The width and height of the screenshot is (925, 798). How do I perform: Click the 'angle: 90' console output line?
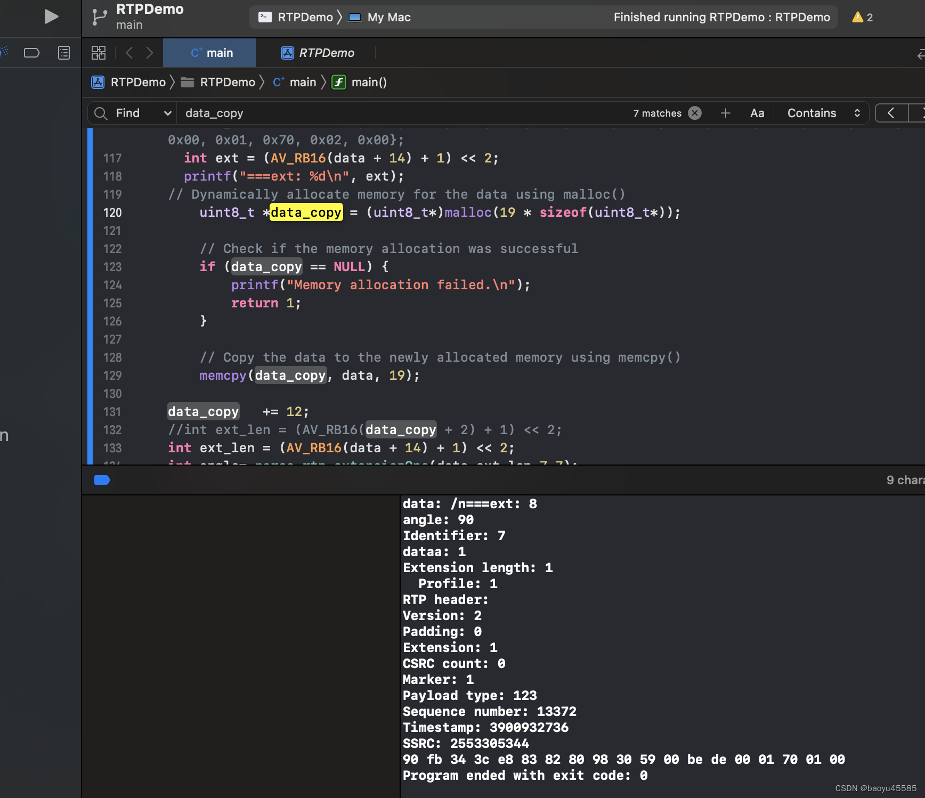438,520
